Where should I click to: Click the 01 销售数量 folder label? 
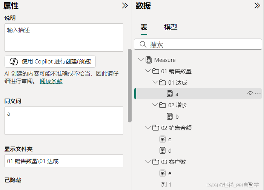coord(176,71)
